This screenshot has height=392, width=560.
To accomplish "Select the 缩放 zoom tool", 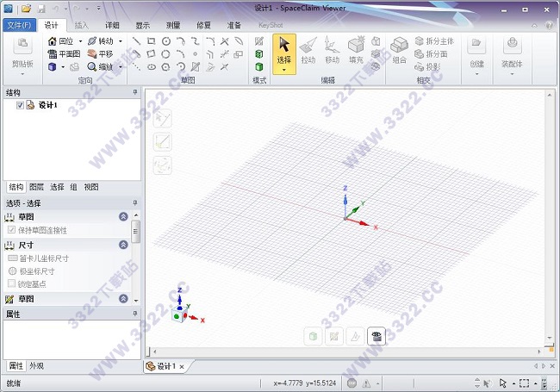I will click(x=100, y=66).
